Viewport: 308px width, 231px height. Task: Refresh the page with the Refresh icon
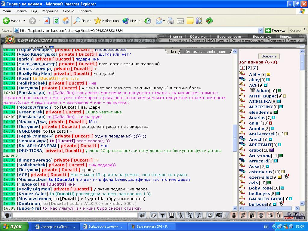[56, 21]
